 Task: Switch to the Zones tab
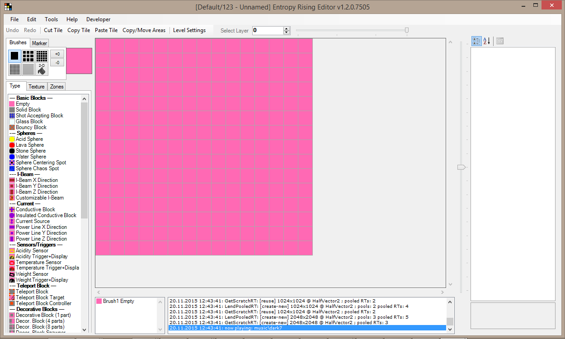tap(57, 87)
